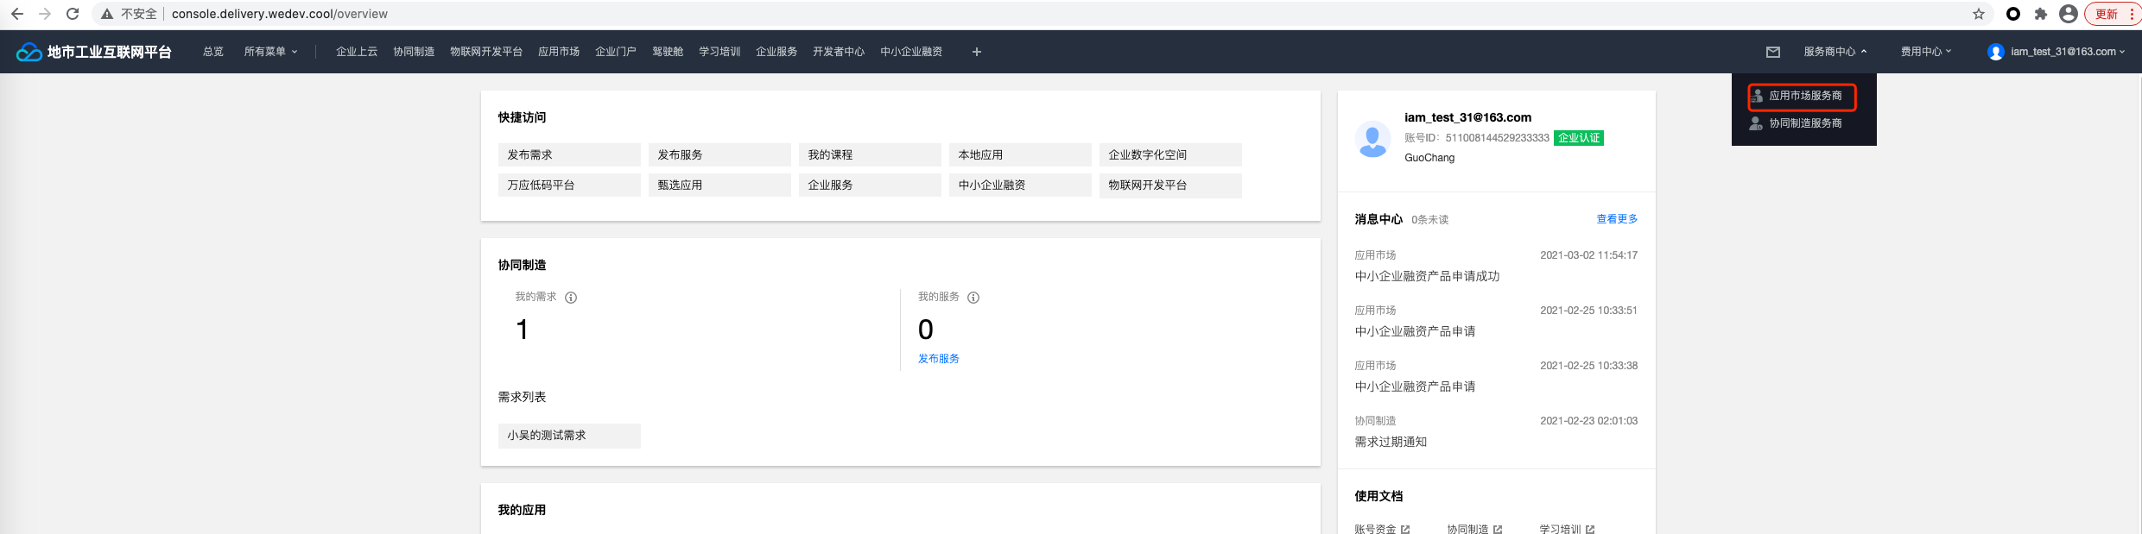Add a menu with the plus icon

pyautogui.click(x=977, y=52)
